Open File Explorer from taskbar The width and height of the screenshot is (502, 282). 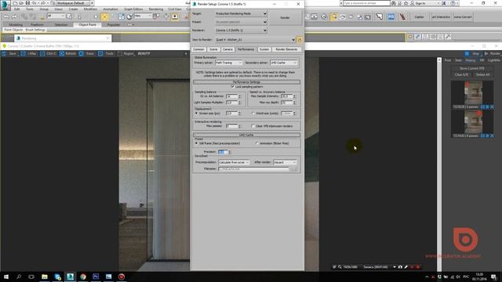45,277
